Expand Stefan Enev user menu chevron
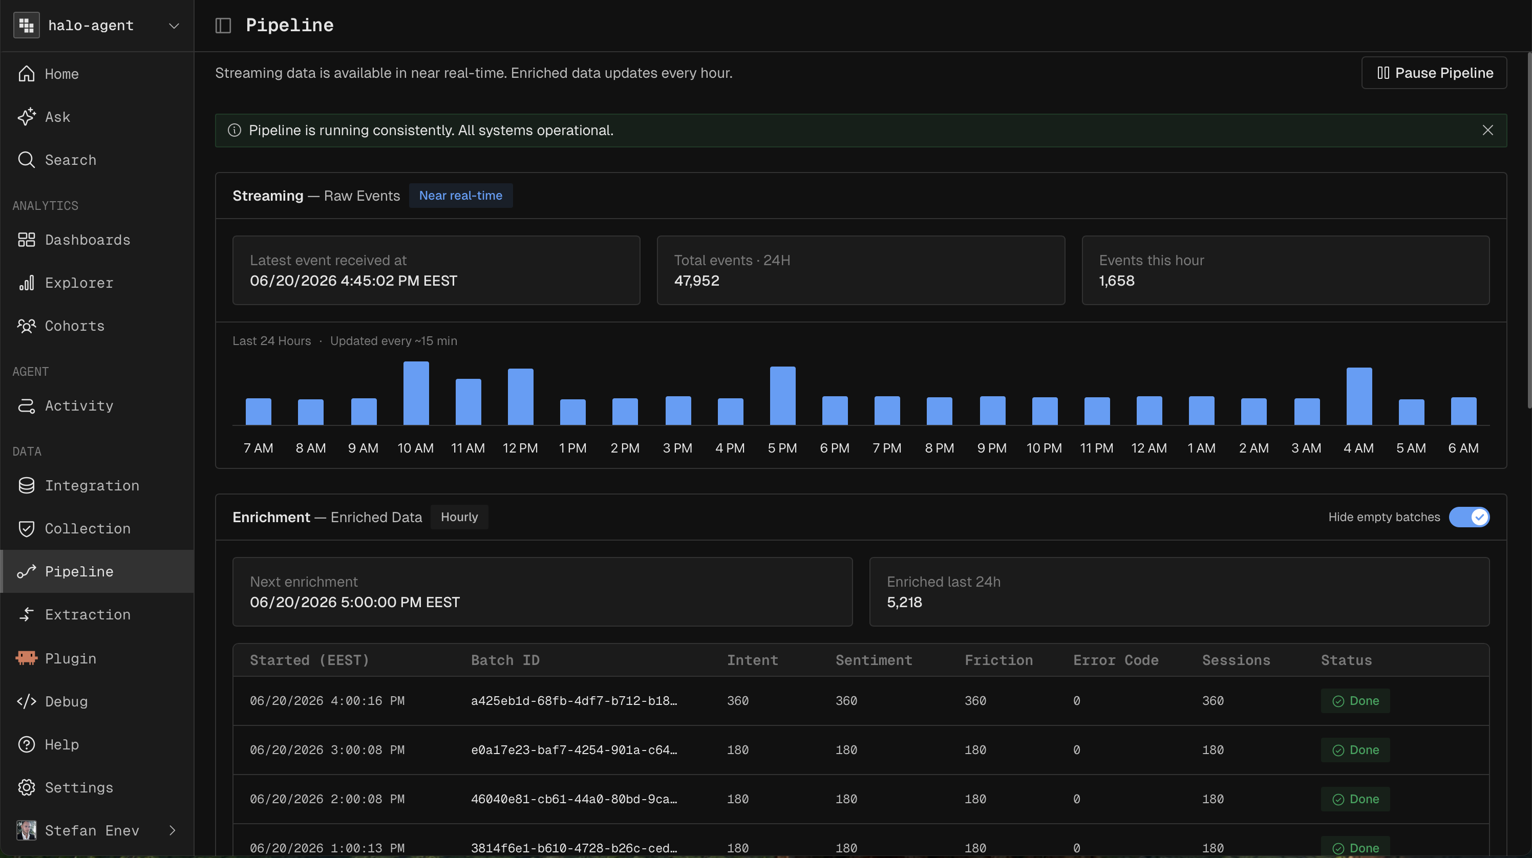The width and height of the screenshot is (1532, 858). click(173, 830)
